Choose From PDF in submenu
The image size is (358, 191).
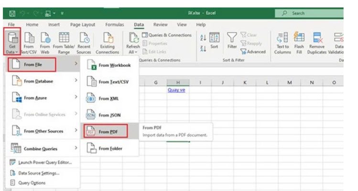tap(109, 132)
